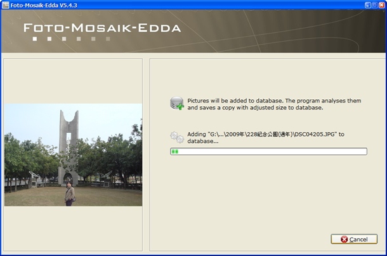387x256 pixels.
Task: Click the database add icon
Action: pos(177,103)
